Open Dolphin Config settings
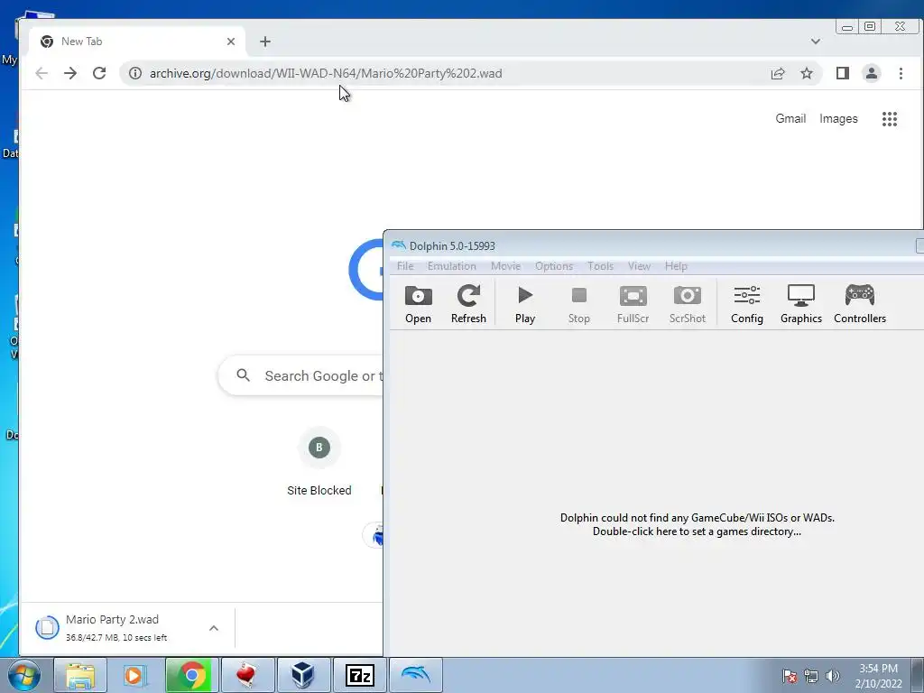 click(746, 304)
